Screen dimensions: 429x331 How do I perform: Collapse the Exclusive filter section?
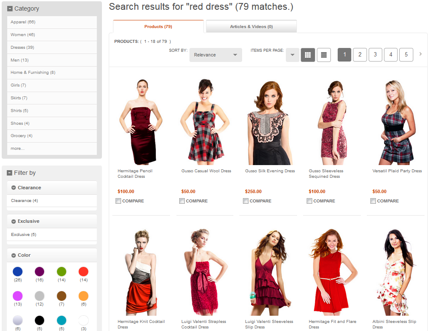(x=14, y=222)
